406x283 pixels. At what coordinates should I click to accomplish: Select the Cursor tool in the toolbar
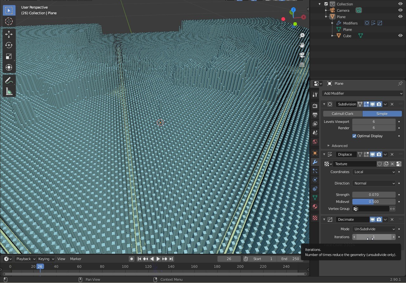click(9, 22)
